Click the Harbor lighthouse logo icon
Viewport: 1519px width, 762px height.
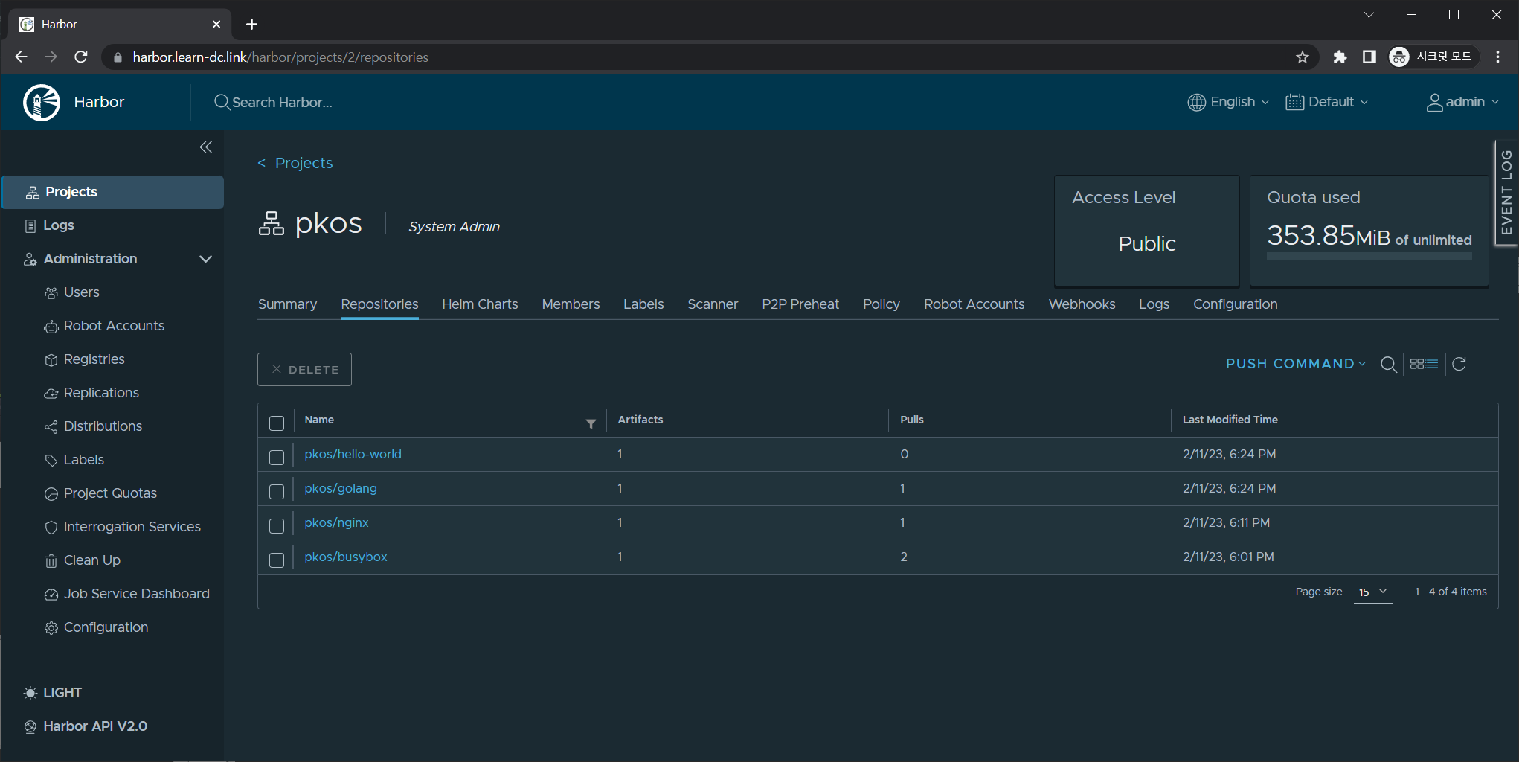pos(42,103)
